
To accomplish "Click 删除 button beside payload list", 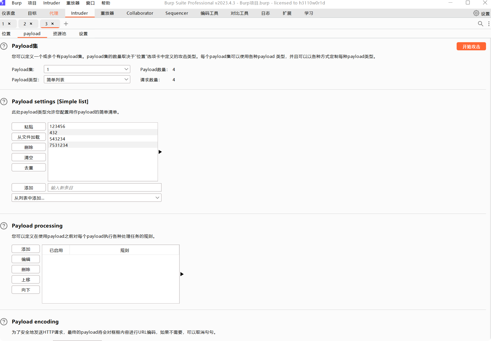I will pyautogui.click(x=29, y=147).
